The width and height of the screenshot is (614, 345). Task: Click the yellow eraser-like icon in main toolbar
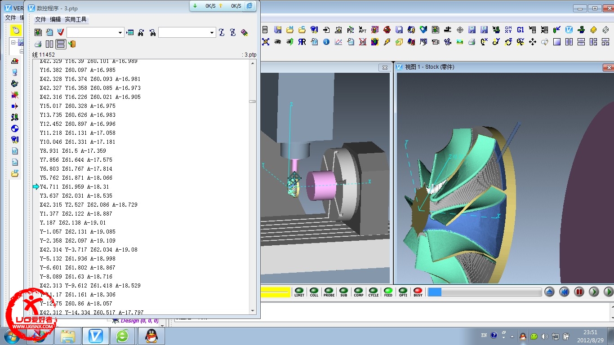(x=593, y=30)
